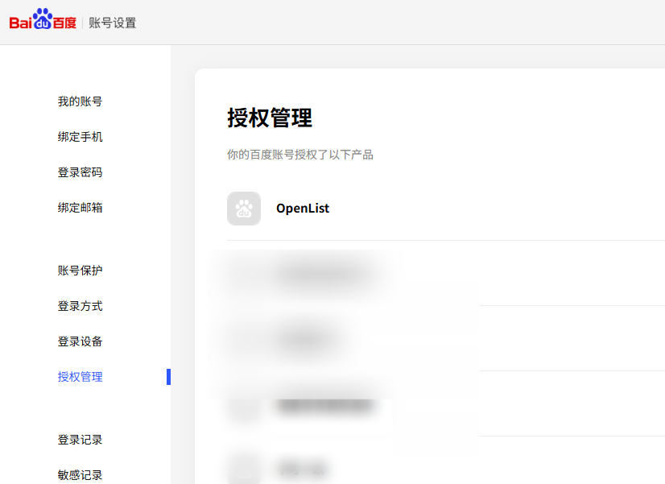Open 敏感记录 page
The image size is (665, 484).
coord(80,475)
